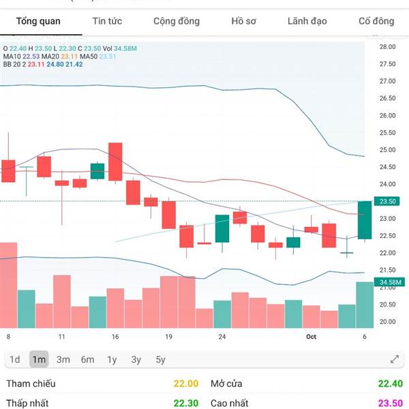Open the Tổng quan tab
Image resolution: width=409 pixels, height=409 pixels.
(38, 21)
